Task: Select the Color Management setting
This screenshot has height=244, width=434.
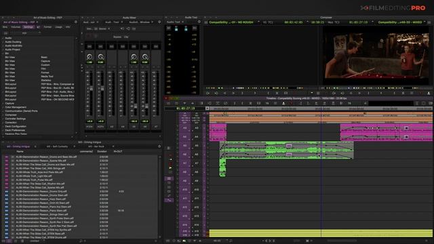Action: point(16,107)
